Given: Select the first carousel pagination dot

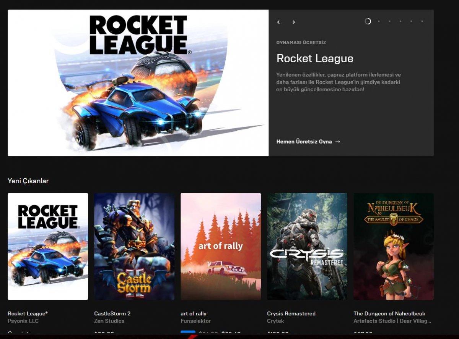Looking at the screenshot, I should click(368, 22).
